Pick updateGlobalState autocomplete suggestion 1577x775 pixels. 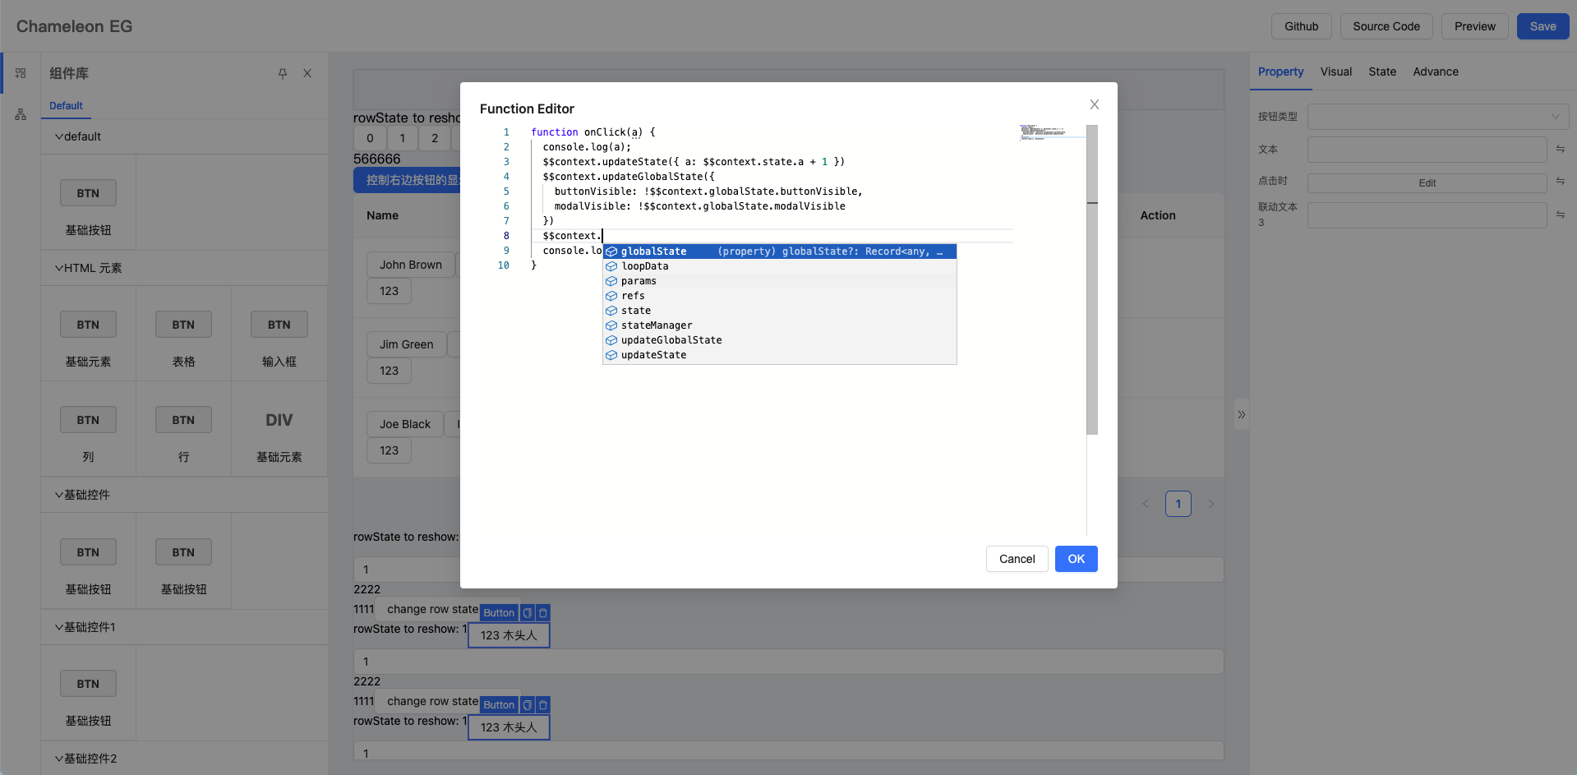(x=780, y=340)
